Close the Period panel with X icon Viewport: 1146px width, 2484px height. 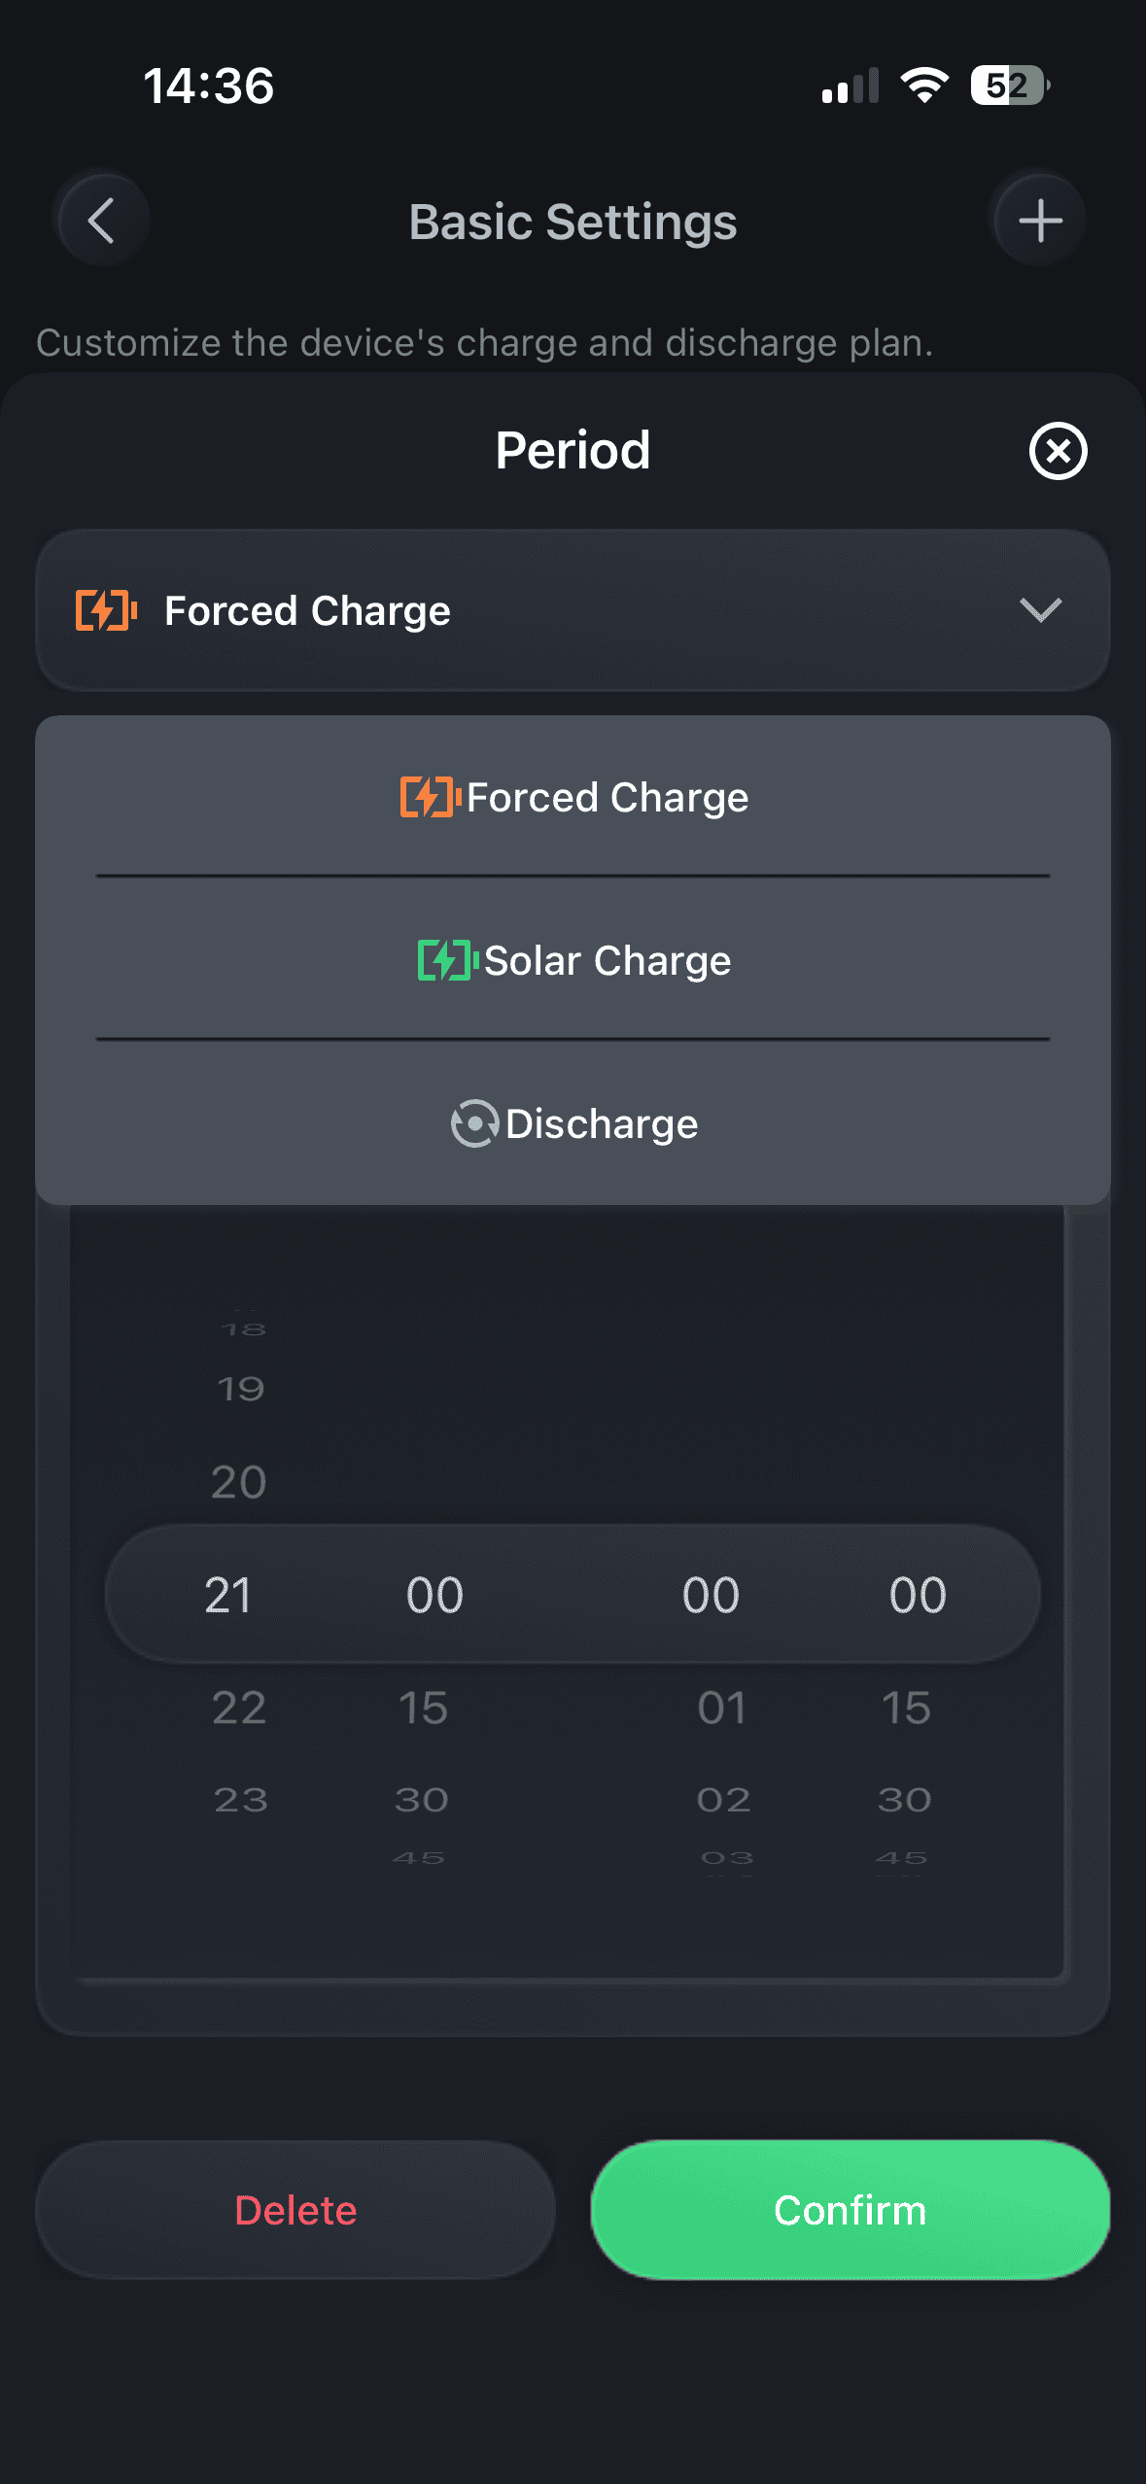tap(1058, 451)
